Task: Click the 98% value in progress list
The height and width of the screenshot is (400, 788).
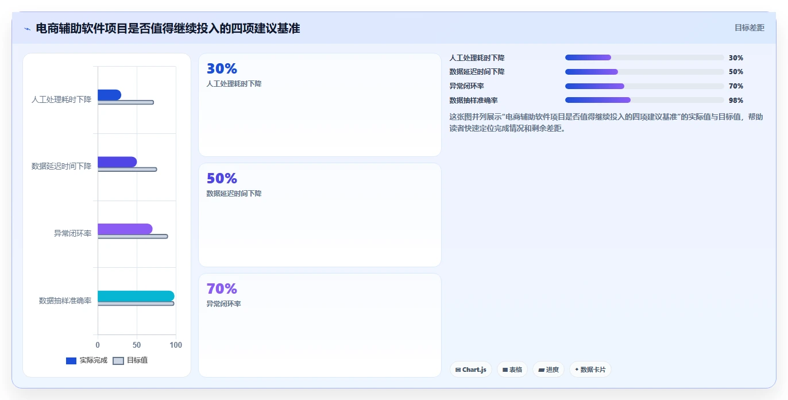Action: coord(736,101)
